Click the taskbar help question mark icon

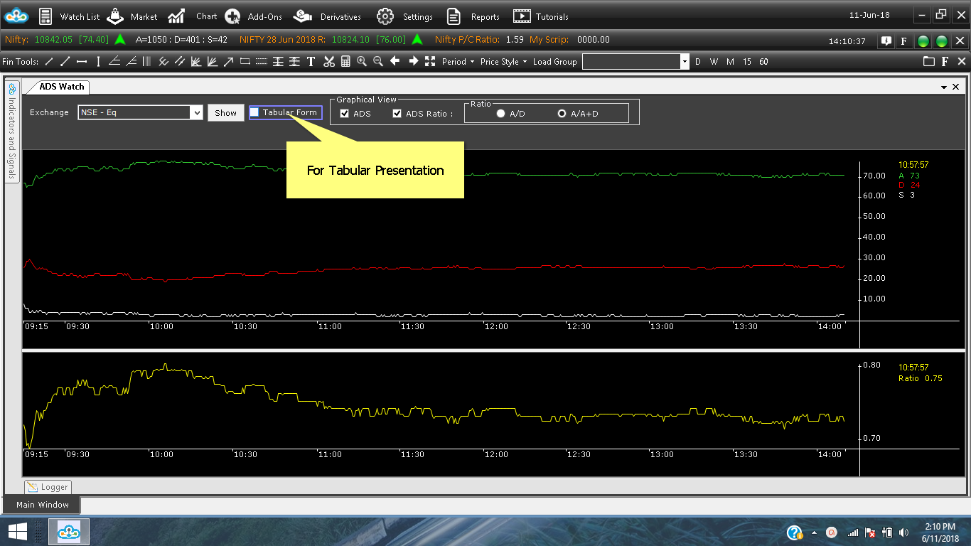click(x=795, y=532)
